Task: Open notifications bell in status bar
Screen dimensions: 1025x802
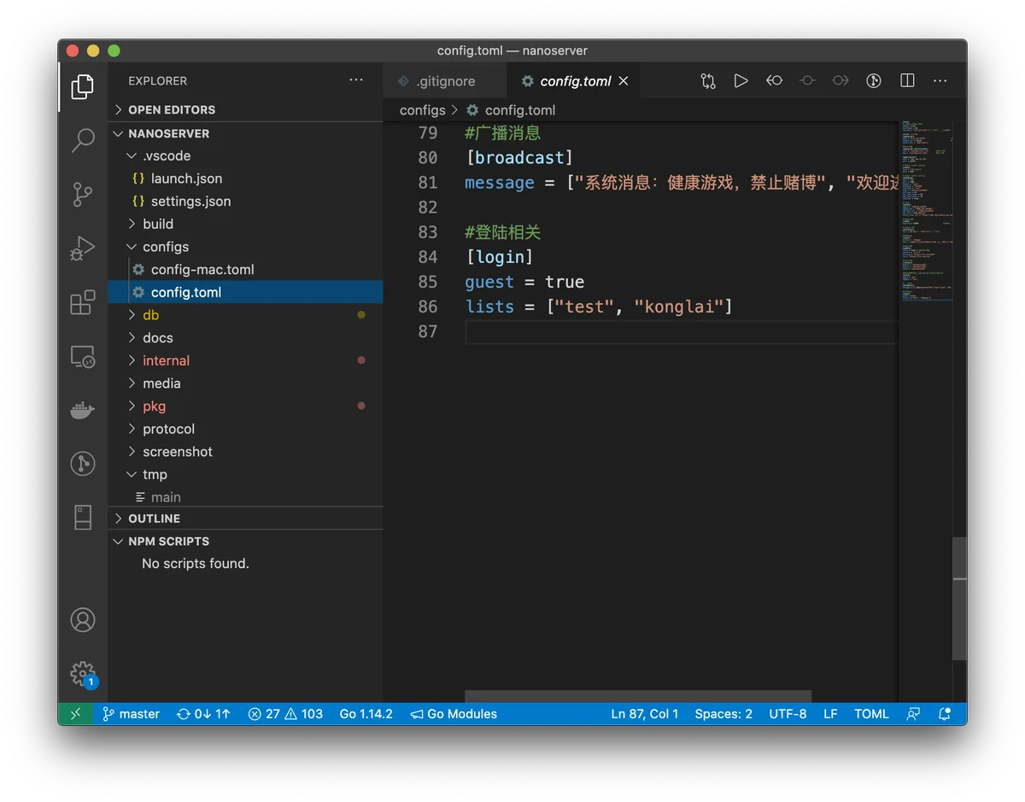Action: point(945,714)
